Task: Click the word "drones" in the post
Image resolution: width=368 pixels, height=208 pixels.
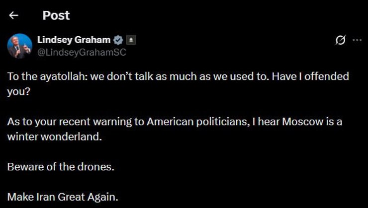Action: pyautogui.click(x=97, y=167)
